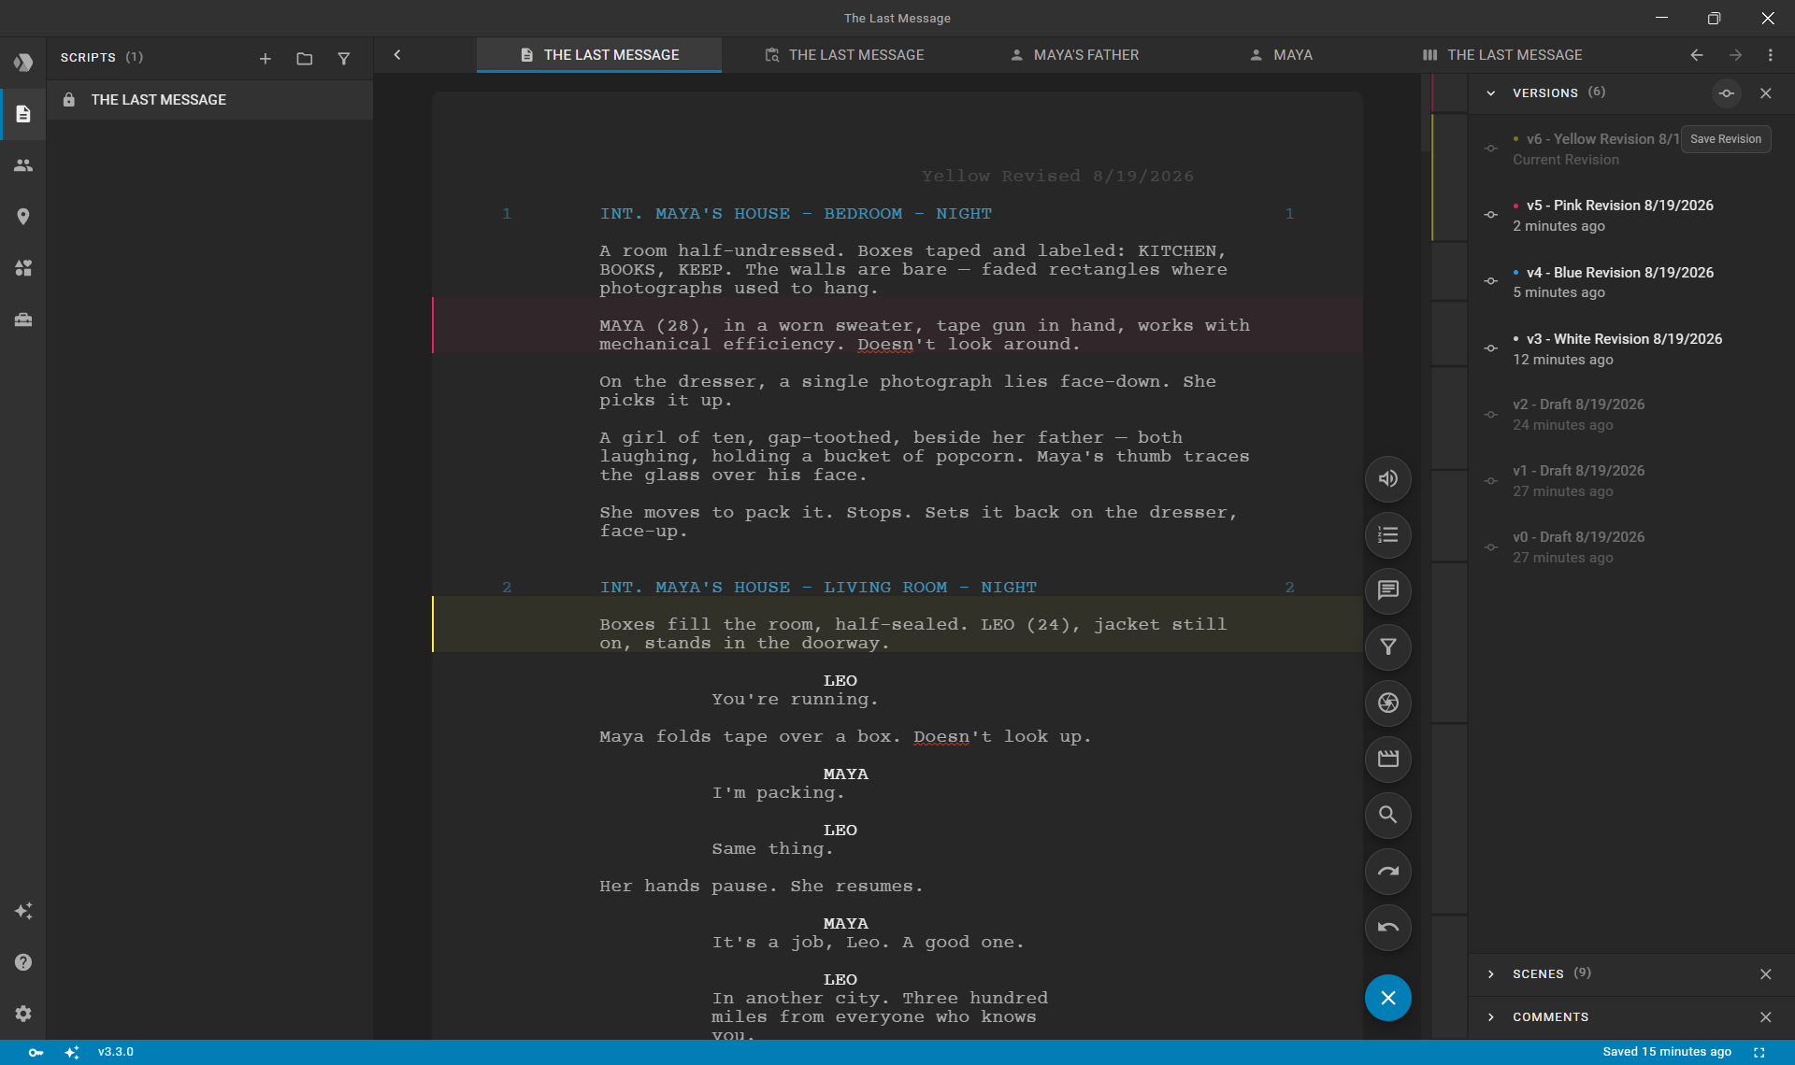Close the Versions panel
The height and width of the screenshot is (1065, 1795).
tap(1766, 93)
